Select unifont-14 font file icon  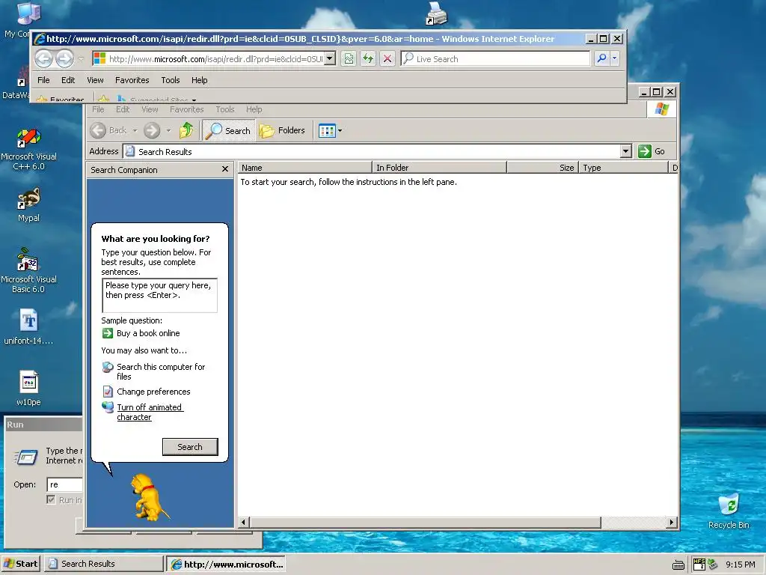[x=29, y=326]
